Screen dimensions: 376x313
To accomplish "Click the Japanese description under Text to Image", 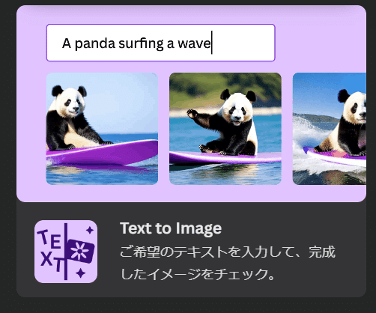I will click(x=228, y=263).
